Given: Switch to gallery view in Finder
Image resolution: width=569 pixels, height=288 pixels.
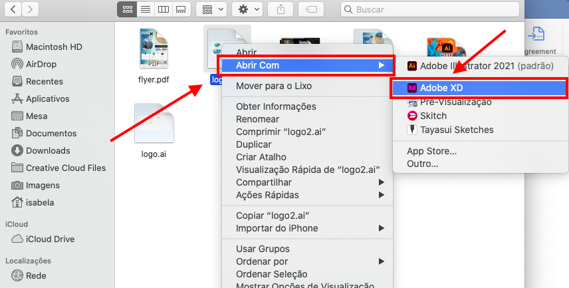Looking at the screenshot, I should (x=181, y=9).
